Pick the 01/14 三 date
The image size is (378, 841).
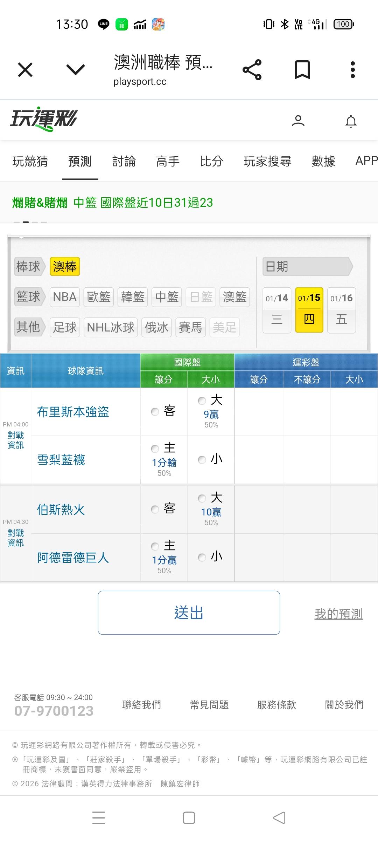(x=277, y=310)
